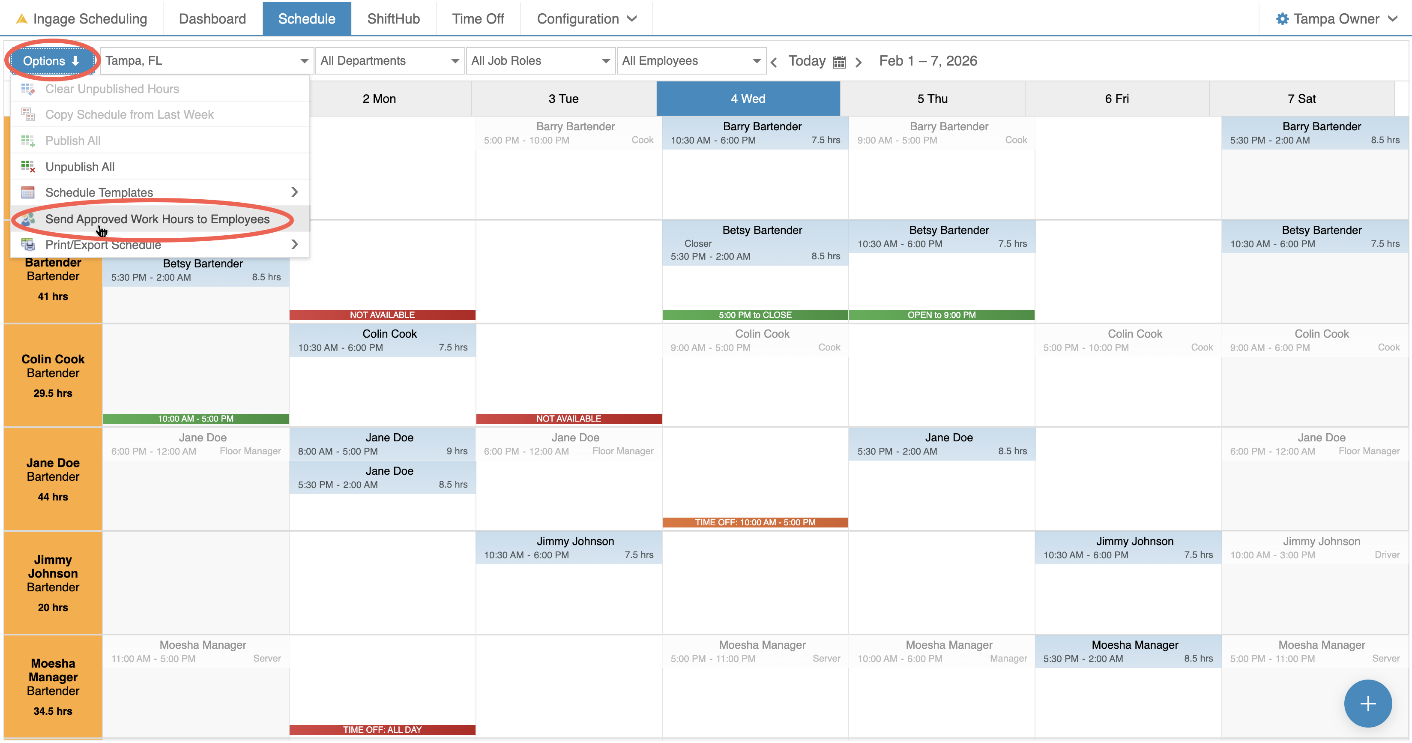Image resolution: width=1412 pixels, height=743 pixels.
Task: Expand the All Departments dropdown
Action: tap(389, 61)
